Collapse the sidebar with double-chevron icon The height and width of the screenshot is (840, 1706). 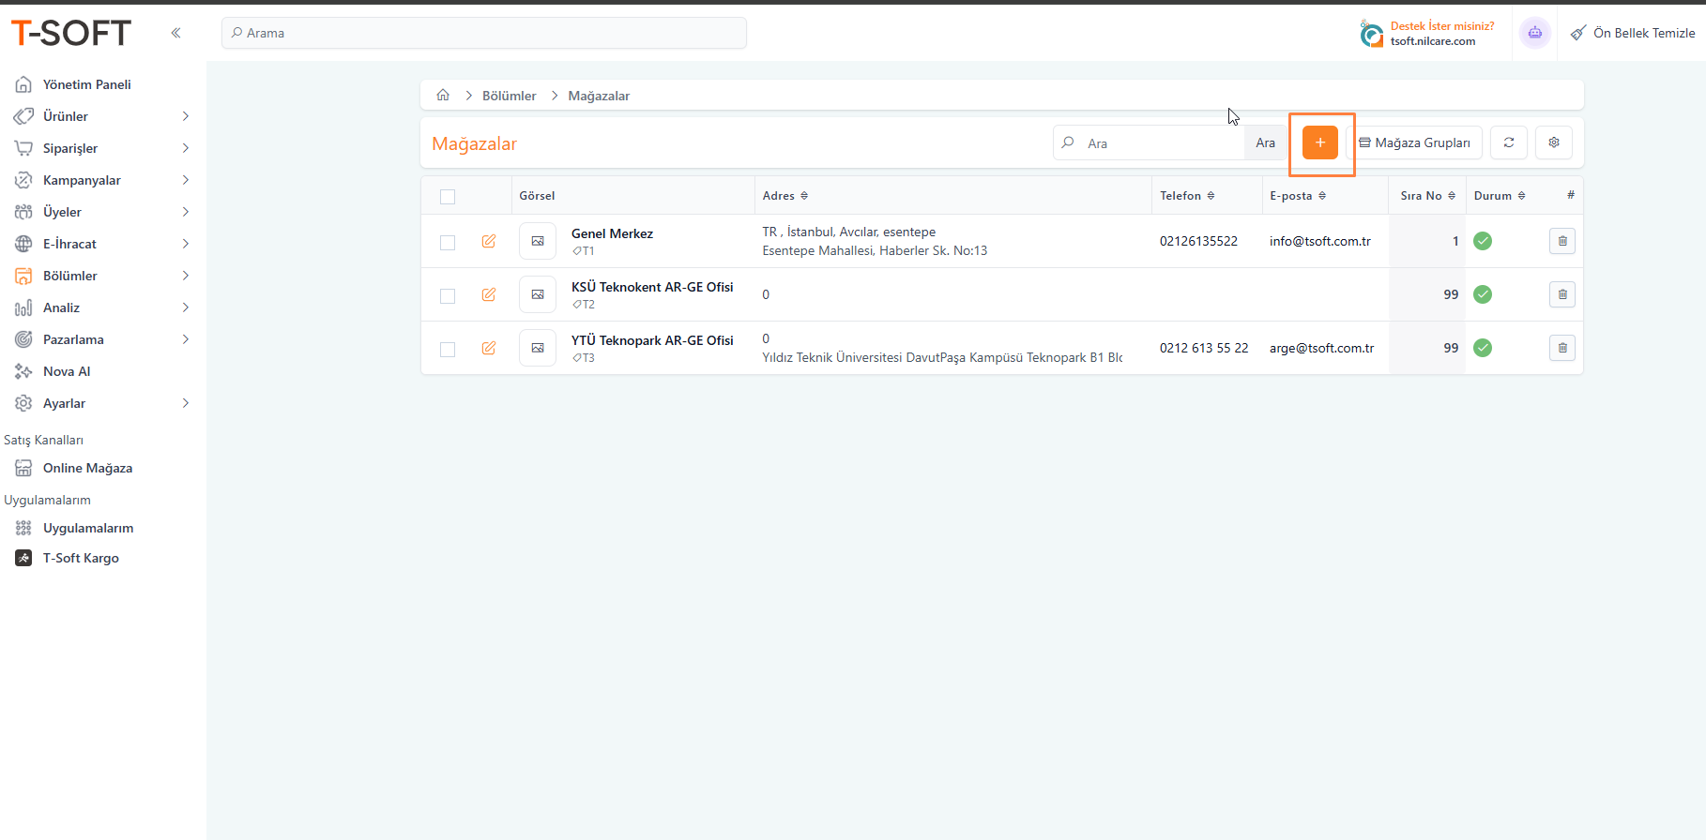[x=175, y=33]
